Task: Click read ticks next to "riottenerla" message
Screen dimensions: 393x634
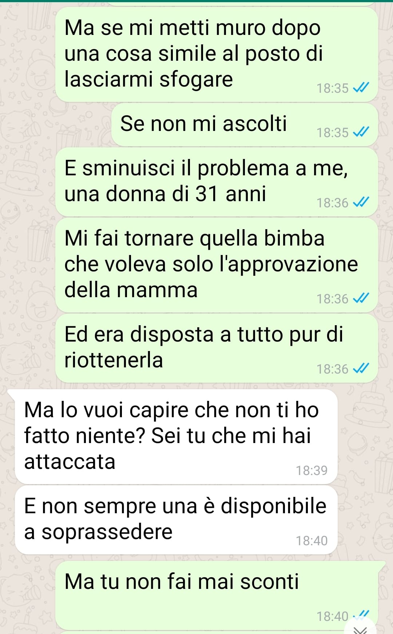Action: [x=361, y=368]
